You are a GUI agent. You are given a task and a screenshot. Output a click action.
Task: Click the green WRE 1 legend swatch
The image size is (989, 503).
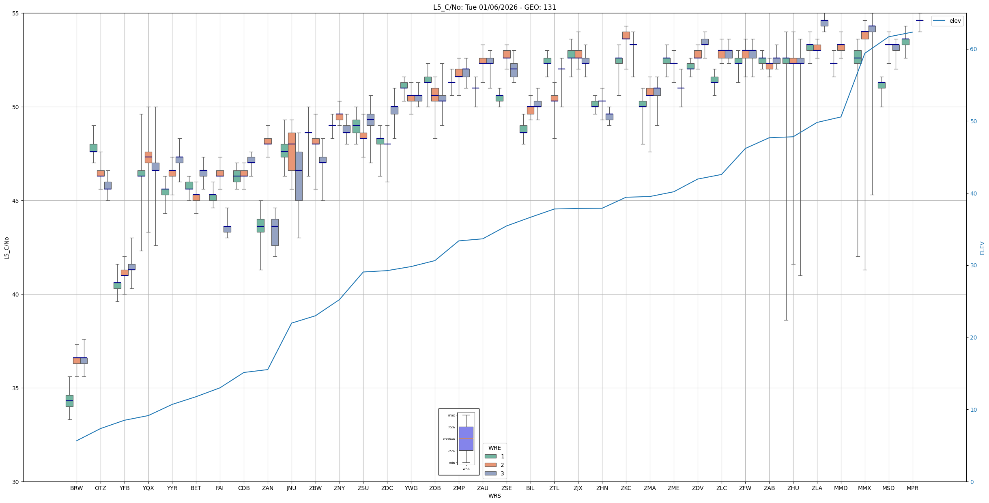pos(490,456)
